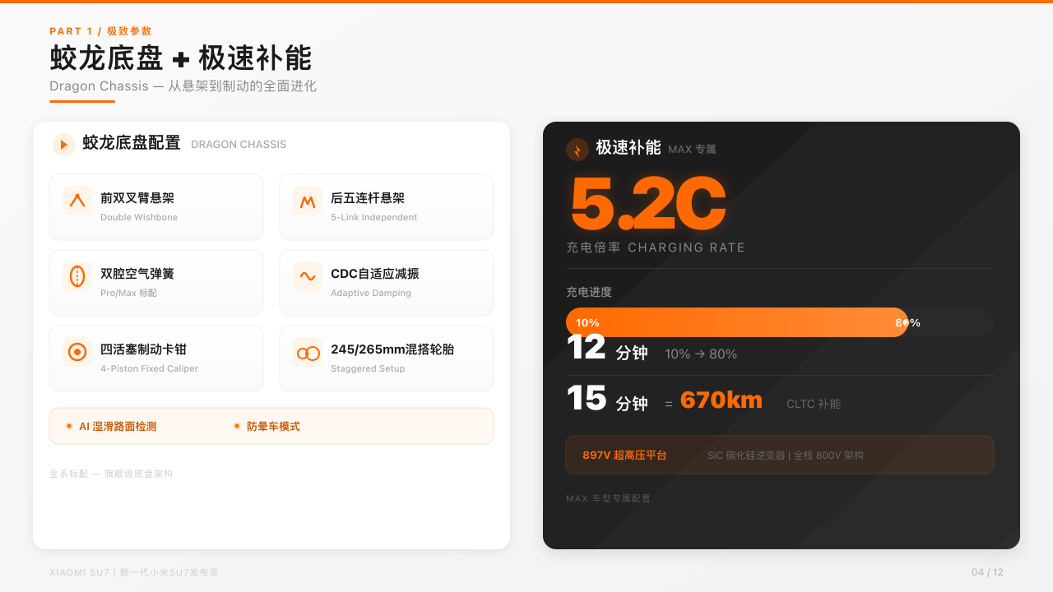The height and width of the screenshot is (592, 1053).
Task: Click the brake caliper icon beside 四活塞制动卡钳
Action: point(77,352)
